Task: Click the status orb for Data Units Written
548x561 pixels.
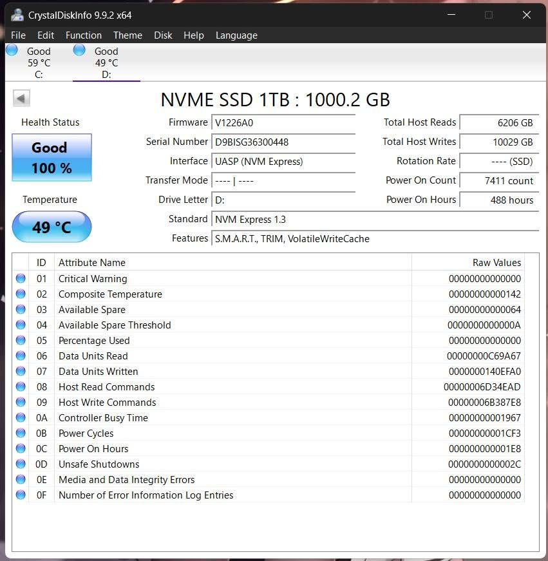Action: click(x=21, y=371)
